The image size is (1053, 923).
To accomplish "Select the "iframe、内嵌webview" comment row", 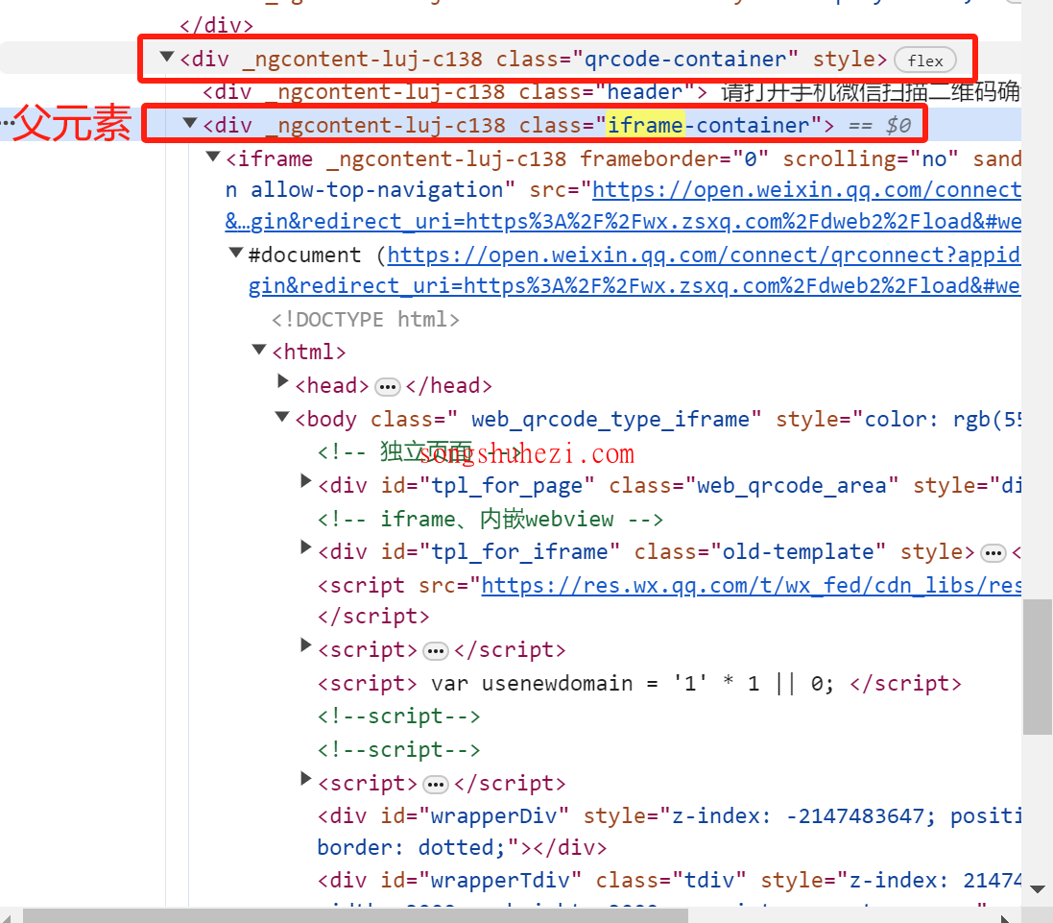I will [x=491, y=520].
